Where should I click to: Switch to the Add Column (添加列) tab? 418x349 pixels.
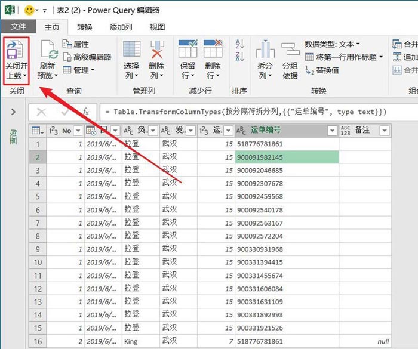tap(121, 27)
